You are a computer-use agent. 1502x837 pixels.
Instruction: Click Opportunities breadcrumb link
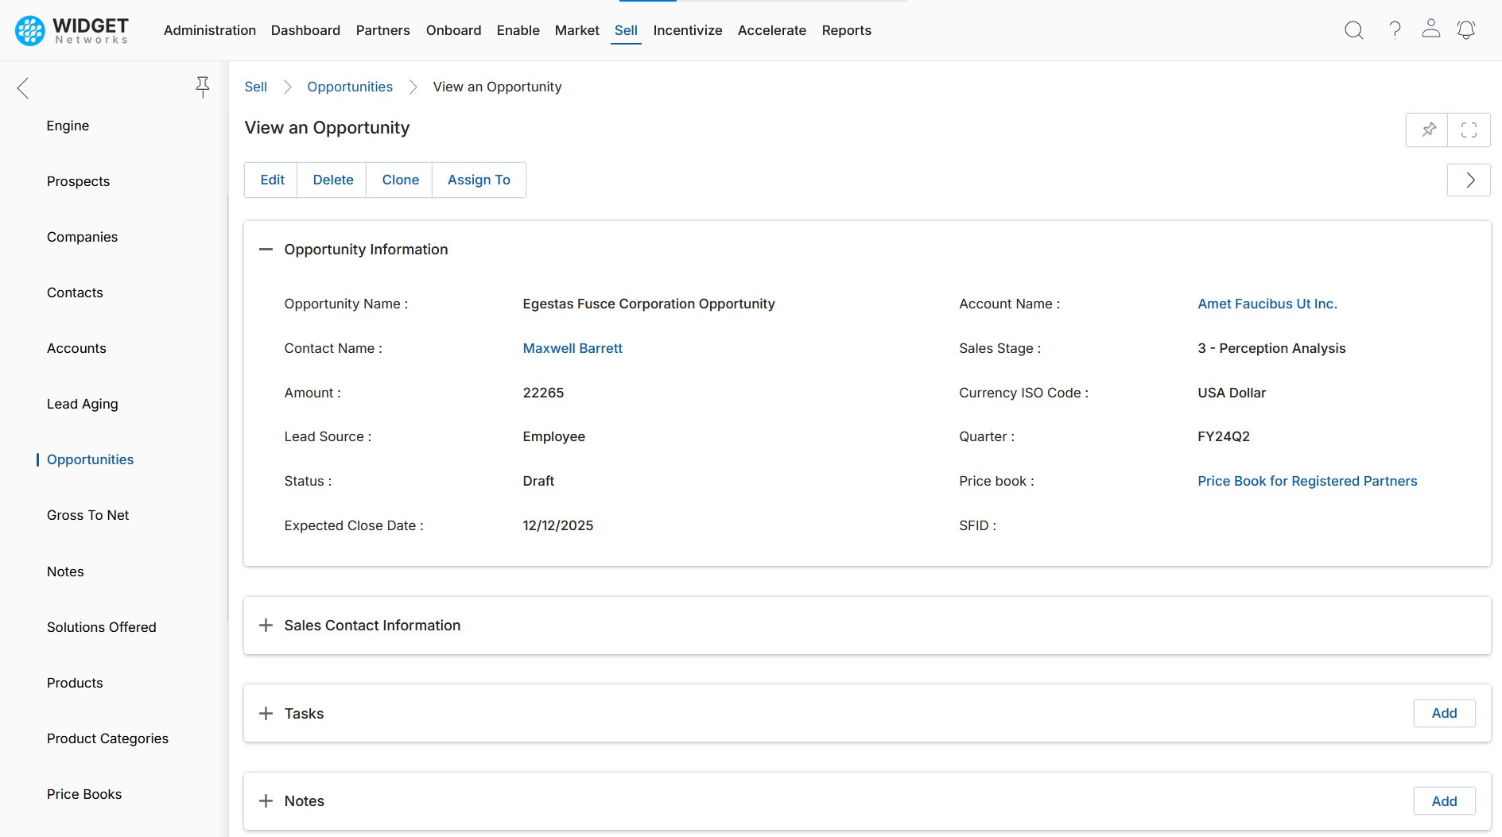coord(350,87)
